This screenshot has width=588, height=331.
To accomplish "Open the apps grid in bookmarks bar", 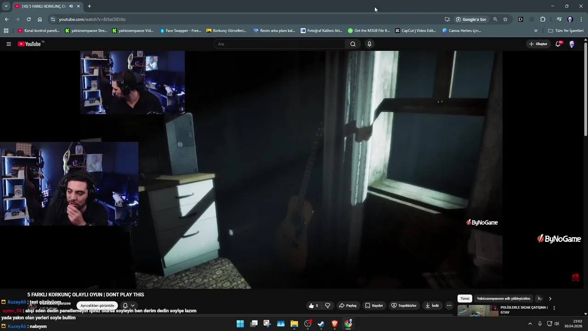I will point(6,31).
